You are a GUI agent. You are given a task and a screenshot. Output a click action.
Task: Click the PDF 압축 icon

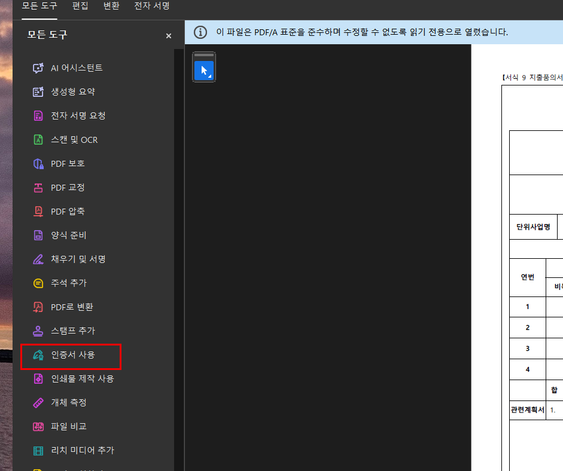click(38, 211)
